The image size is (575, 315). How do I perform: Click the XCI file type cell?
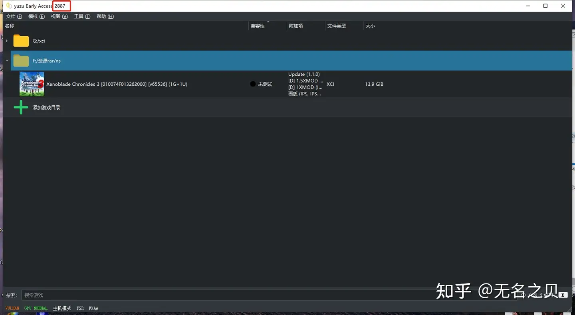coord(330,84)
